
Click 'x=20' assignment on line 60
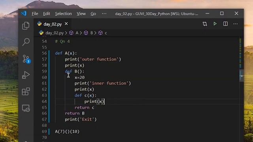(x=79, y=77)
